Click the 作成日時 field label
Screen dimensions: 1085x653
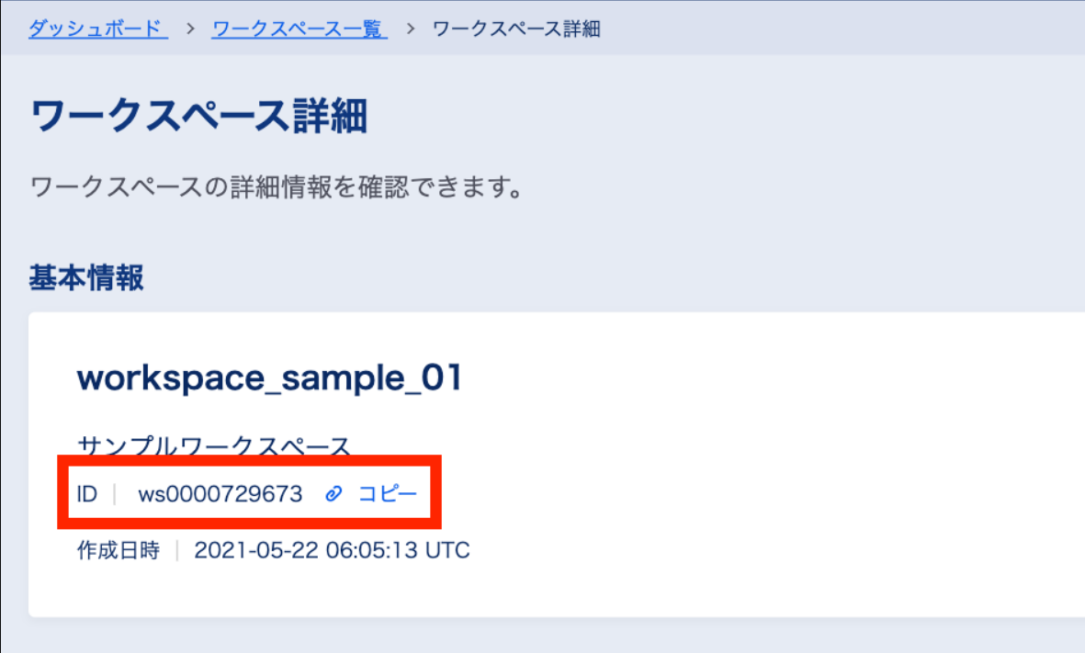point(118,550)
